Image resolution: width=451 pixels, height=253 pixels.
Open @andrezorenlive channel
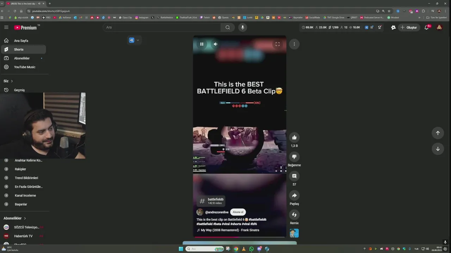click(217, 212)
